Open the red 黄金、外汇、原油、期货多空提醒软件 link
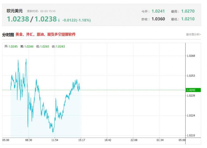This screenshot has width=207, height=148. point(46,34)
